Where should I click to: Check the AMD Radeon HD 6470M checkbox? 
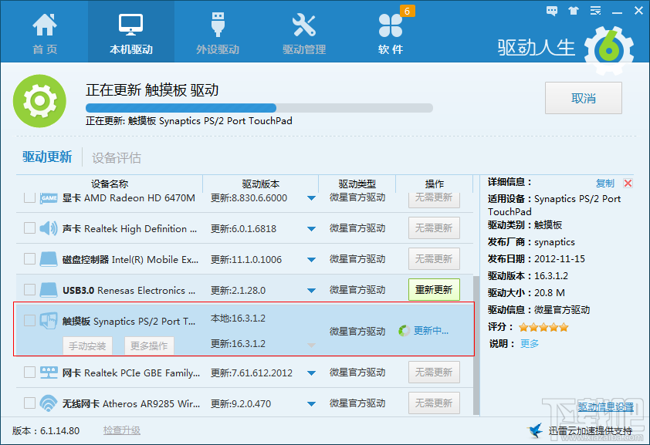click(29, 198)
